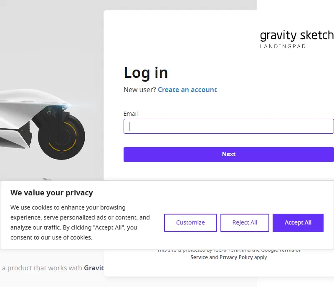Open the cookie Customize options
This screenshot has width=334, height=287.
pyautogui.click(x=190, y=222)
